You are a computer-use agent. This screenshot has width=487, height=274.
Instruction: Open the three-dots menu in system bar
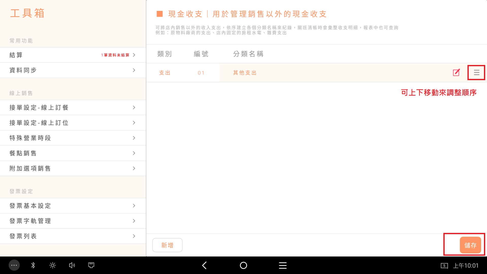tap(14, 265)
